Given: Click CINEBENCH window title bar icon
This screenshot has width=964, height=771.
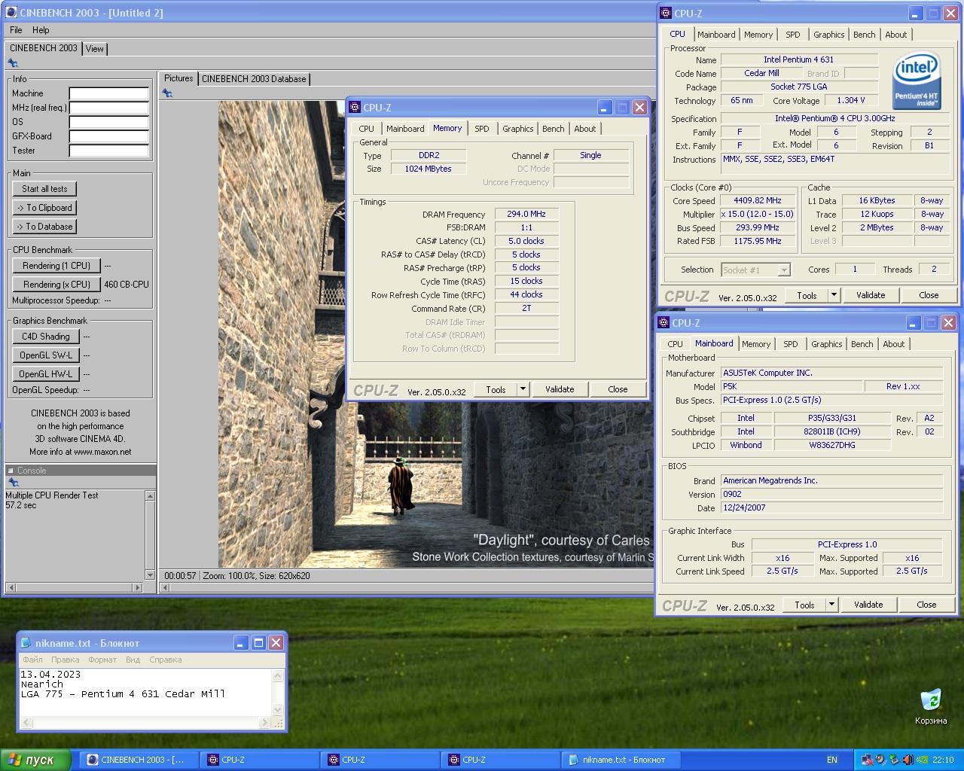Looking at the screenshot, I should (11, 13).
